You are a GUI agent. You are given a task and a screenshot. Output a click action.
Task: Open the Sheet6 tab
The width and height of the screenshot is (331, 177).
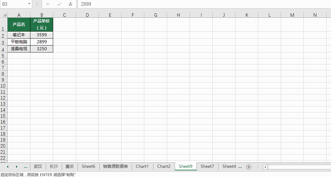(89, 167)
